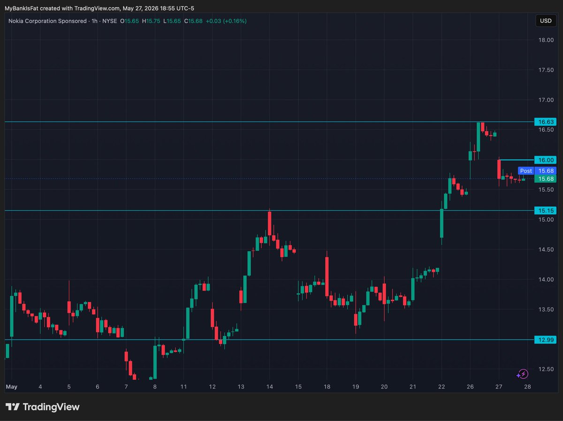The height and width of the screenshot is (421, 563).
Task: Click the C15.68 close value
Action: tap(193, 21)
